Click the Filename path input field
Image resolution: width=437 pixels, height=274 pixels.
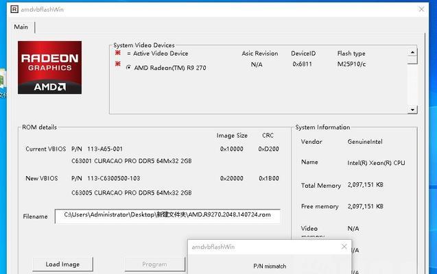[167, 216]
